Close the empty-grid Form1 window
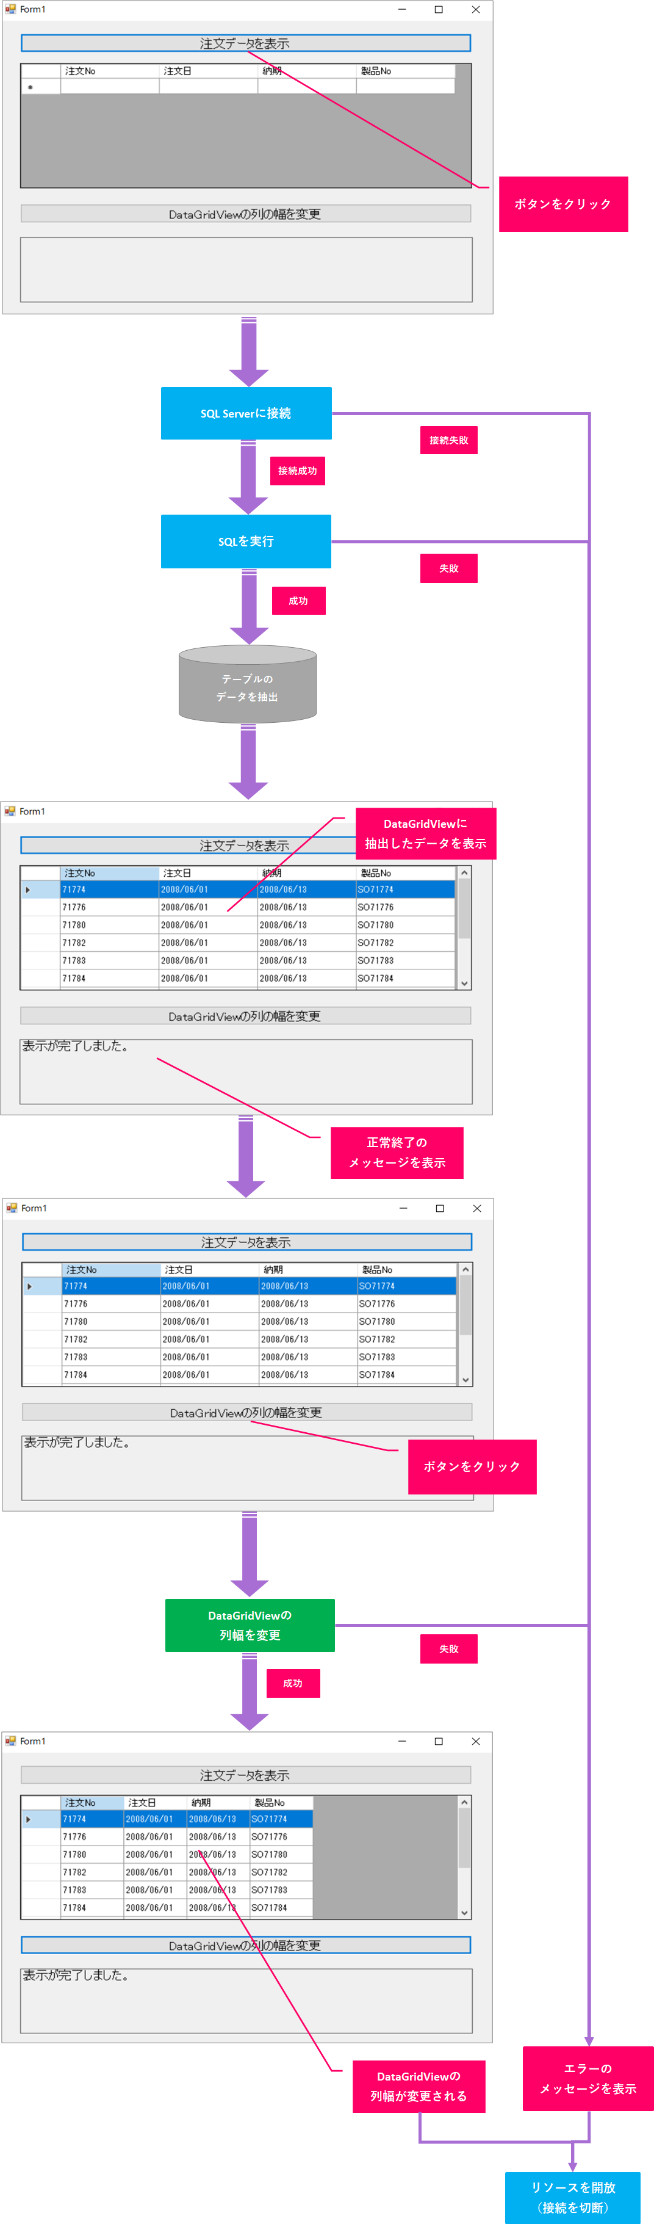Image resolution: width=654 pixels, height=2224 pixels. click(475, 10)
